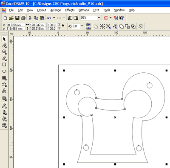The image size is (170, 168).
Task: Open Align and Distribute from property bar
Action: (141, 26)
